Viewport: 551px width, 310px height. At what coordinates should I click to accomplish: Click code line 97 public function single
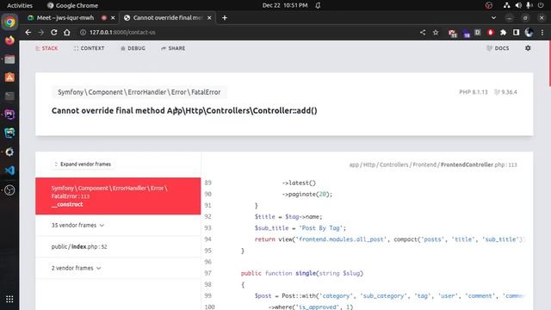click(302, 273)
